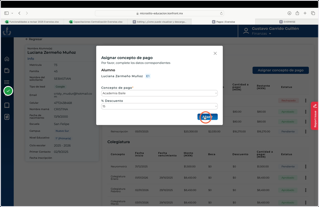Open the wallet icon in sidebar

click(7, 70)
